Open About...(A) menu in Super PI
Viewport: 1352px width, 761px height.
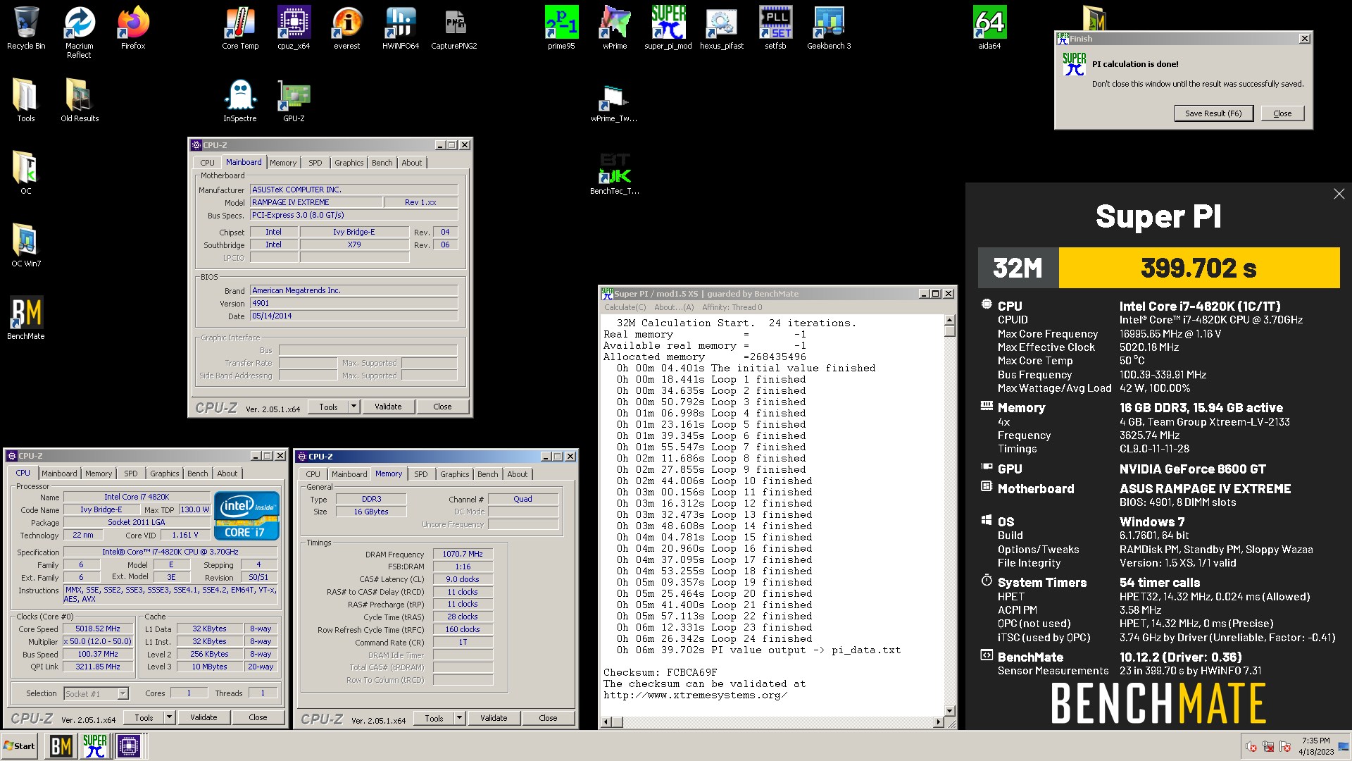(x=674, y=307)
